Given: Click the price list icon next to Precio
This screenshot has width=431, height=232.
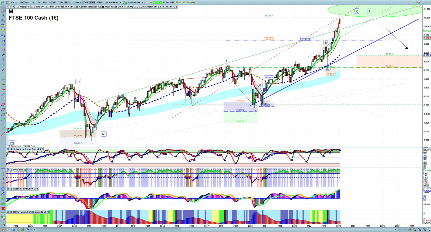Looking at the screenshot, I should point(29,7).
